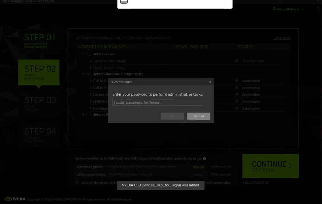322x204 pixels.
Task: Click the NVIDIA logo in footer
Action: 15,199
